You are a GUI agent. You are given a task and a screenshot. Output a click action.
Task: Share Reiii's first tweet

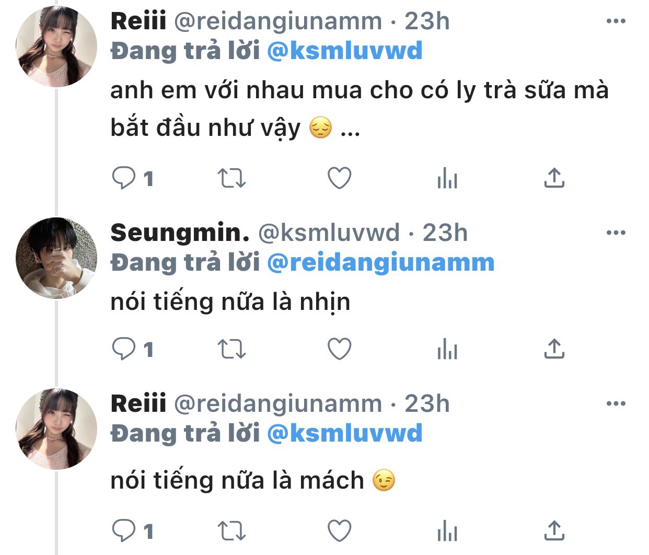[x=554, y=178]
